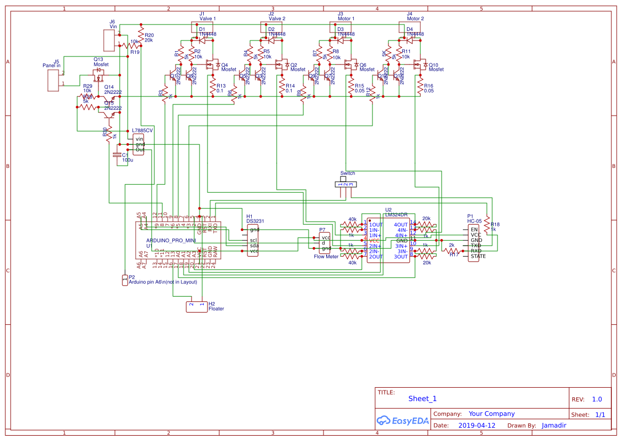Click the EasyEDA logo in title block
Image resolution: width=622 pixels, height=441 pixels.
403,420
